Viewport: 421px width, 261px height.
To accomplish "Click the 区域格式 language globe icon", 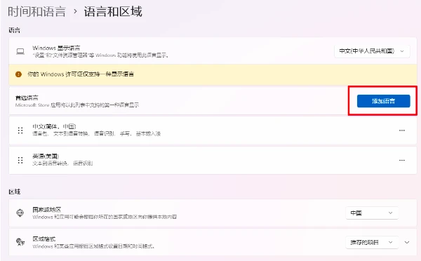I will tap(20, 242).
